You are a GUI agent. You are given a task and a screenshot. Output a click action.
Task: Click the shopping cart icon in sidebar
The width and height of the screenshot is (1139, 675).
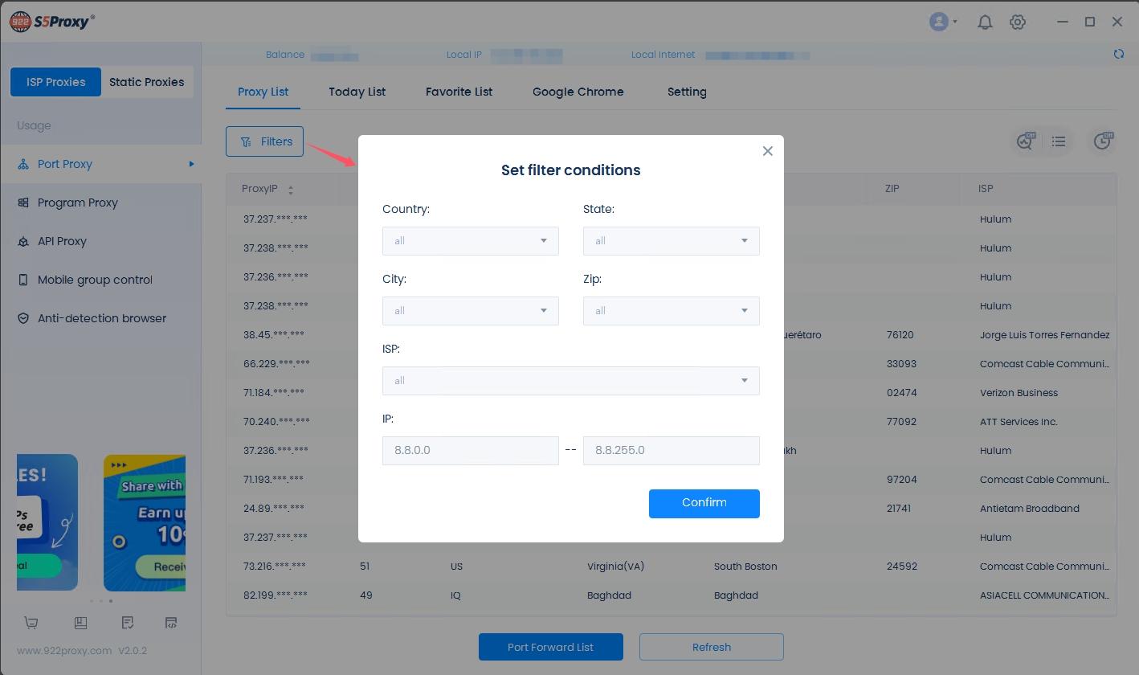(31, 623)
